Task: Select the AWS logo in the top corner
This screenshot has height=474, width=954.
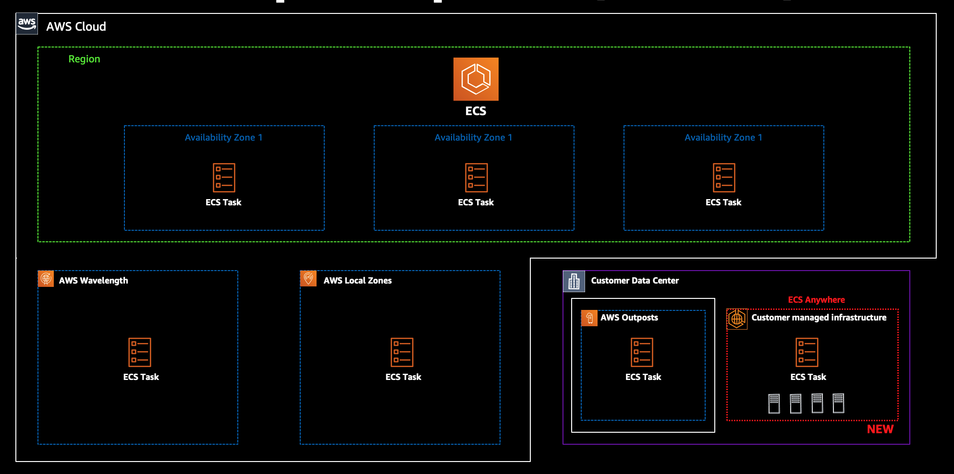Action: pyautogui.click(x=27, y=23)
